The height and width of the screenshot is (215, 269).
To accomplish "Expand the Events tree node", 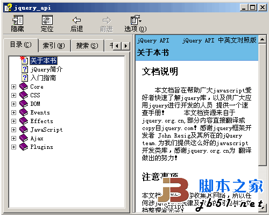I will pos(13,112).
